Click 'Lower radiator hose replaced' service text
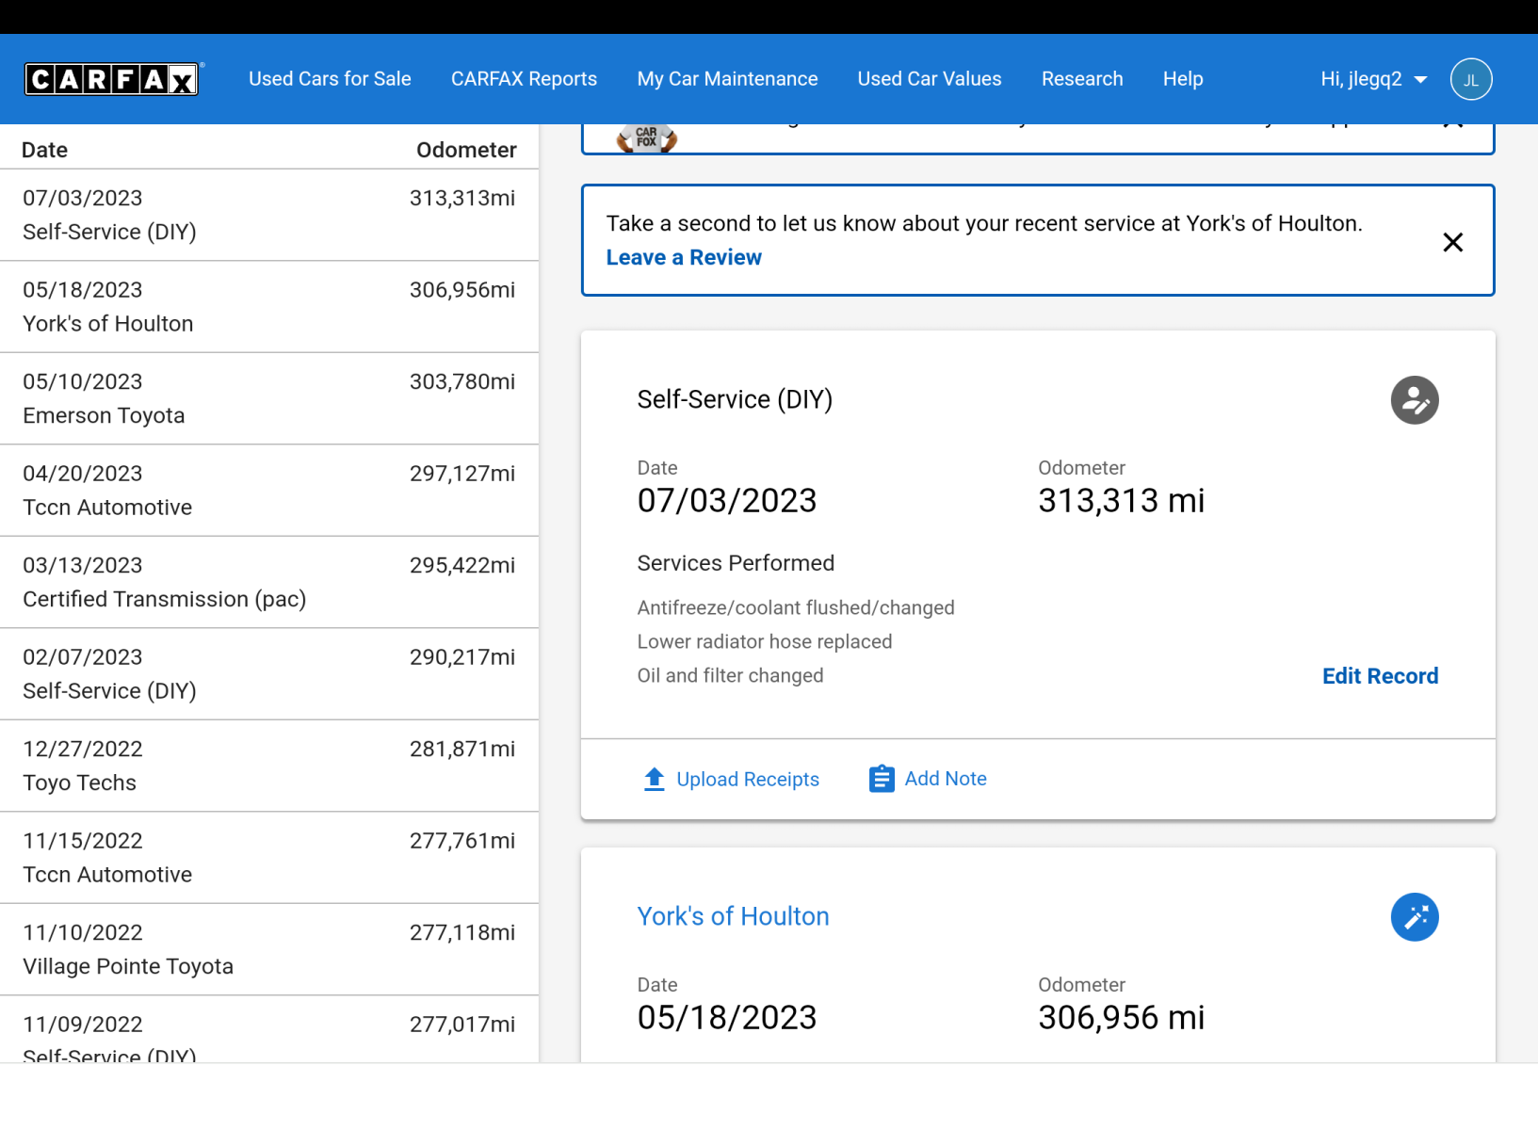Screen dimensions: 1538x1130 [765, 641]
